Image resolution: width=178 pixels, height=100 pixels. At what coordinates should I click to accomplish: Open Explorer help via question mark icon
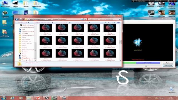(x=118, y=22)
